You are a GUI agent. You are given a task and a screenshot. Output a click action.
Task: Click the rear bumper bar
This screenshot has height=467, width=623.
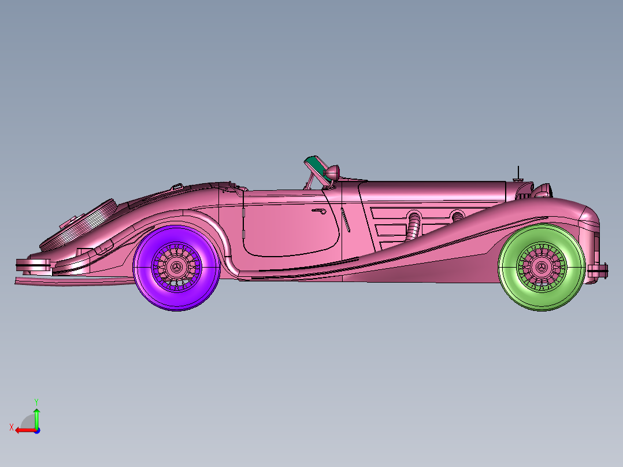tap(34, 264)
